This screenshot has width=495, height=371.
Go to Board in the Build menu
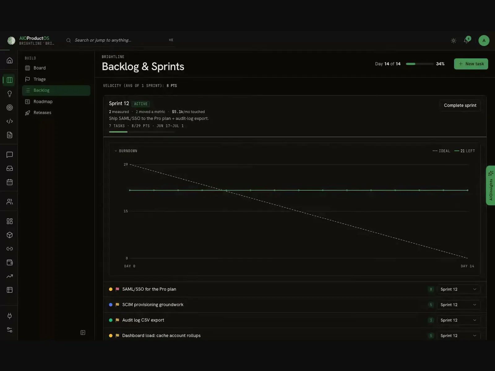pos(56,68)
